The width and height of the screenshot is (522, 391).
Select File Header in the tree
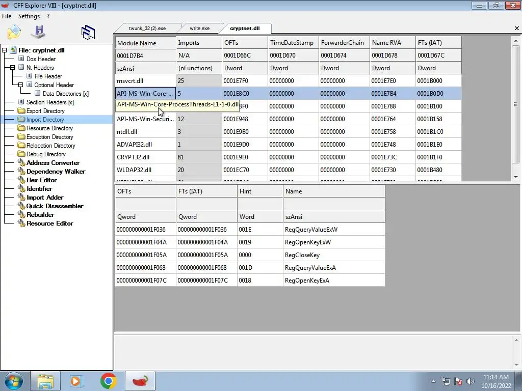click(48, 76)
